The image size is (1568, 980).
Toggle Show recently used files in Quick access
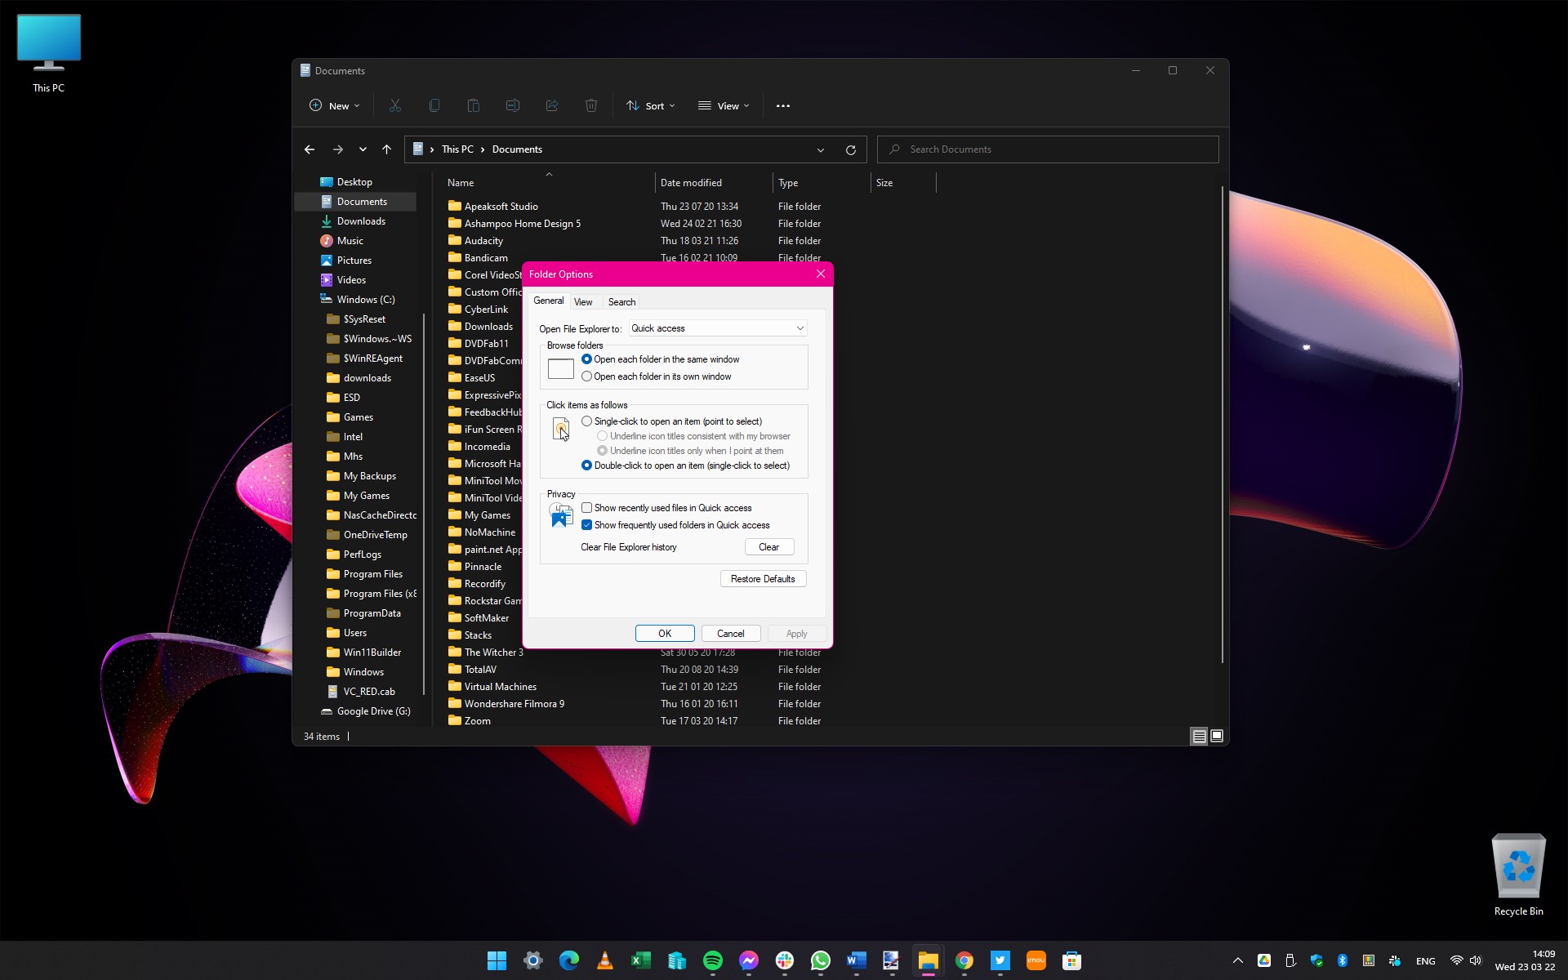tap(586, 507)
